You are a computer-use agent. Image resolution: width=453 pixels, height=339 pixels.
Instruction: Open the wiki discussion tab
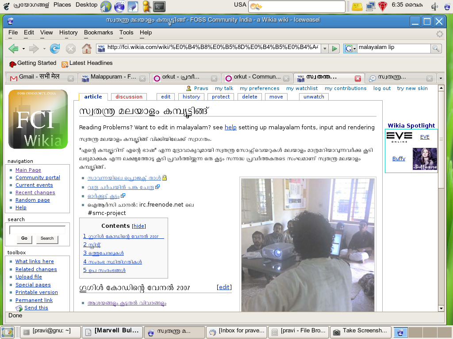(129, 97)
